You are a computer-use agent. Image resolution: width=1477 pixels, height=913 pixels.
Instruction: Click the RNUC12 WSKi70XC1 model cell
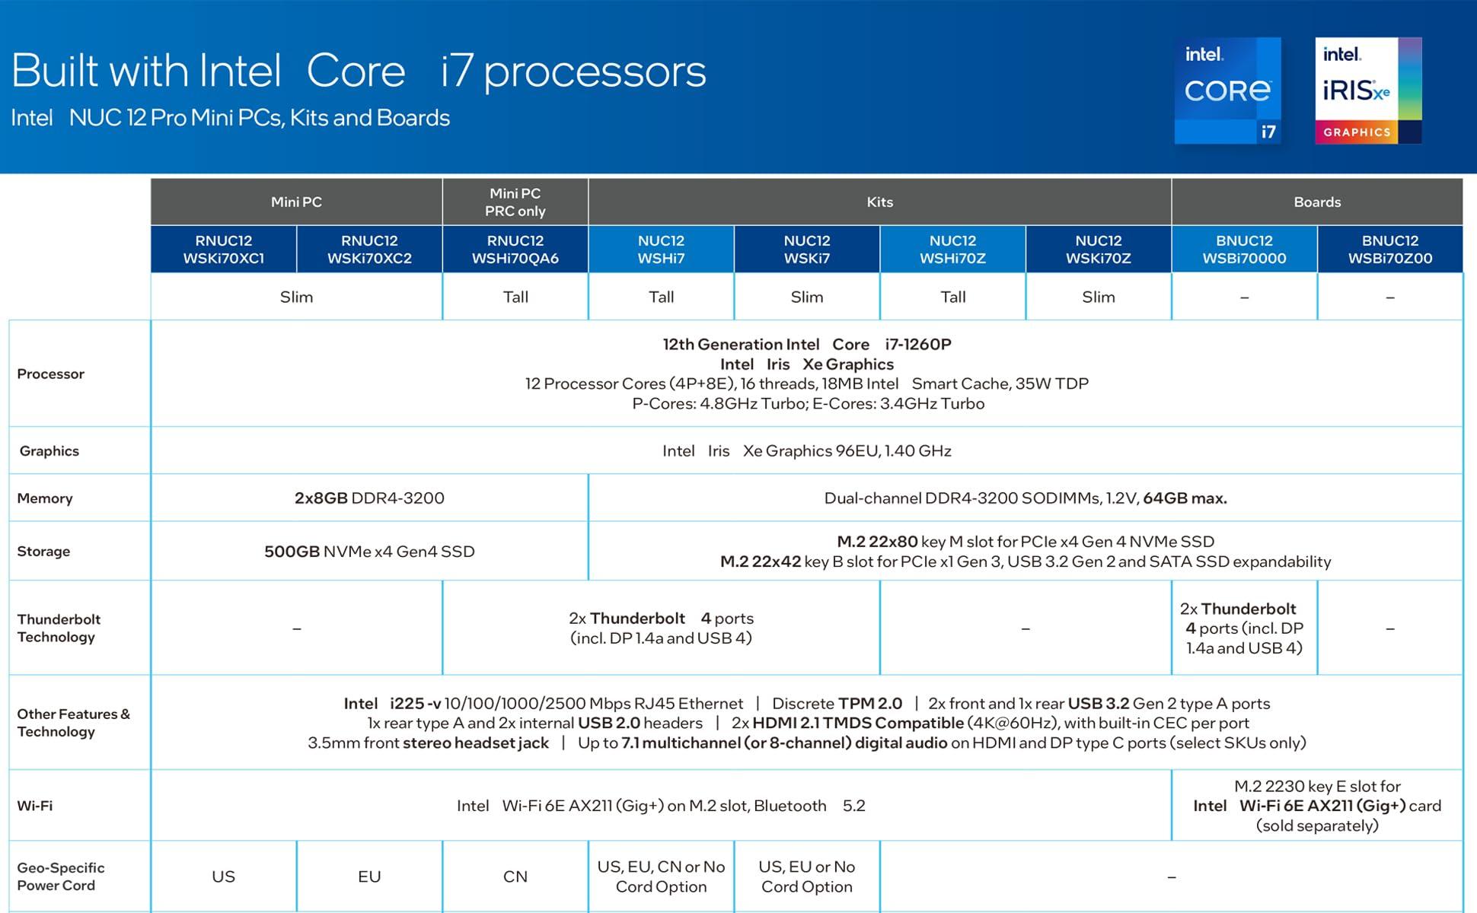tap(223, 250)
